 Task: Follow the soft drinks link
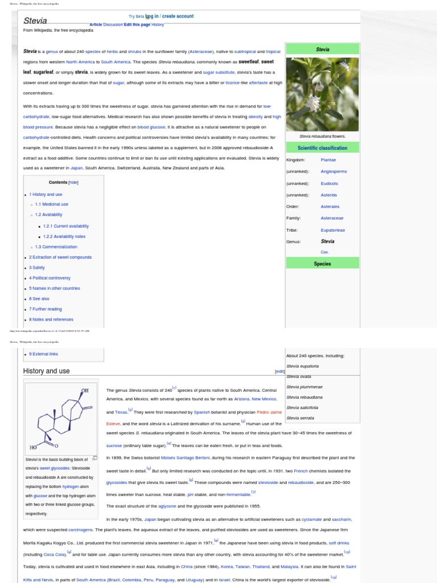point(339,543)
